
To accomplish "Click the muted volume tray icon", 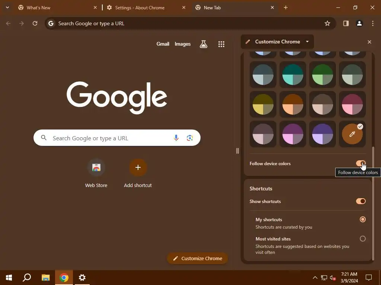I will click(x=333, y=278).
